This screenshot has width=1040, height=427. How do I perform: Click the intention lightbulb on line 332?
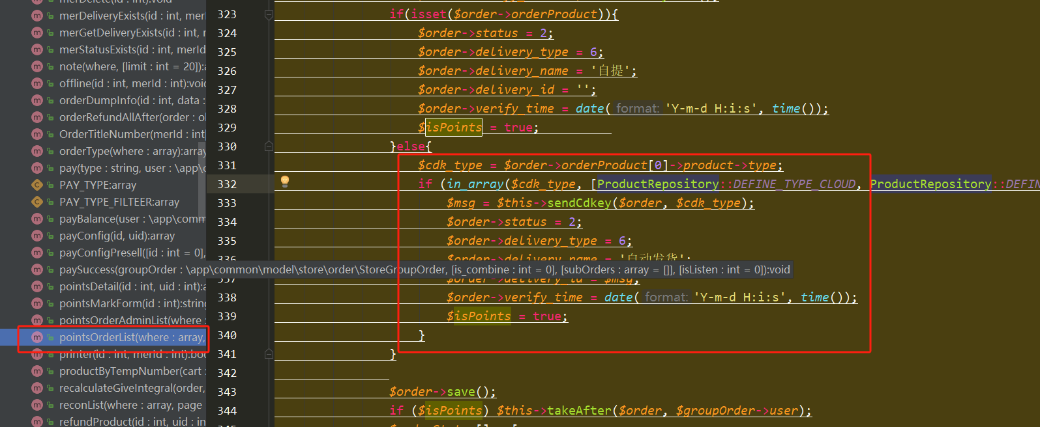pyautogui.click(x=285, y=181)
